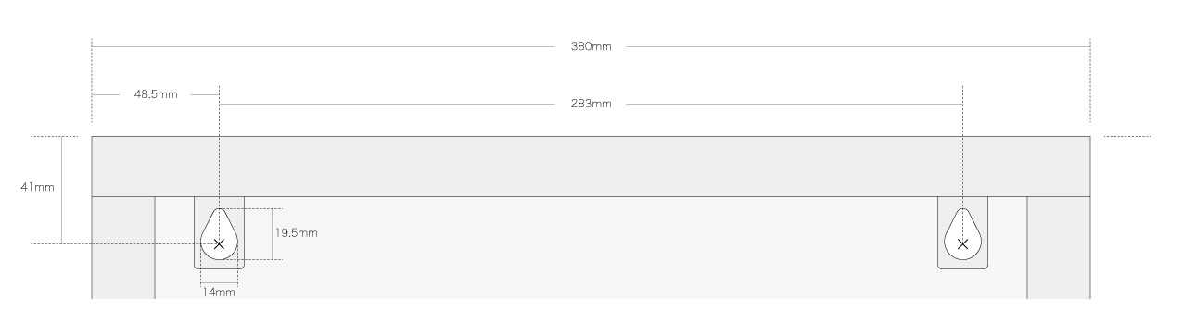Click the 48.5mm offset dimension label
The image size is (1183, 336).
pyautogui.click(x=156, y=94)
